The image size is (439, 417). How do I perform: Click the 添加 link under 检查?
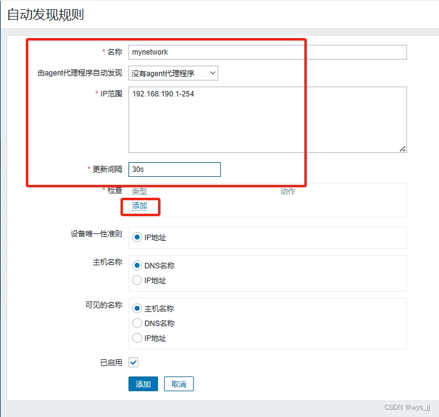tap(140, 206)
